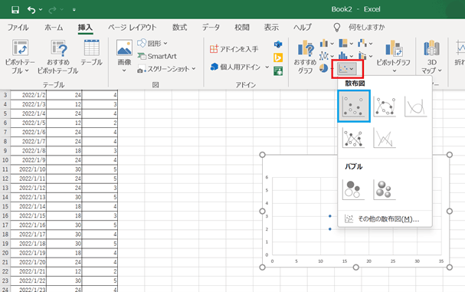Choose the 2D bubble chart
The image size is (465, 292).
click(353, 189)
